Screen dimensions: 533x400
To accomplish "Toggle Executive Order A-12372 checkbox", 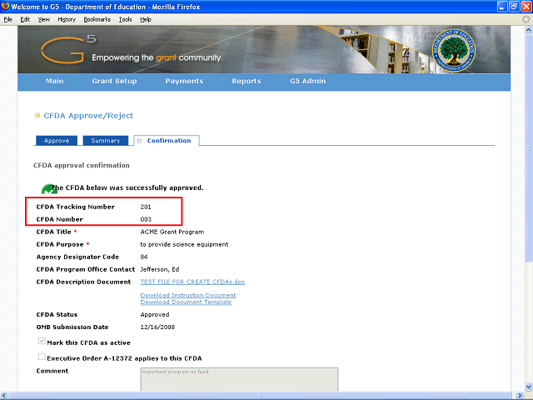I will (x=42, y=357).
